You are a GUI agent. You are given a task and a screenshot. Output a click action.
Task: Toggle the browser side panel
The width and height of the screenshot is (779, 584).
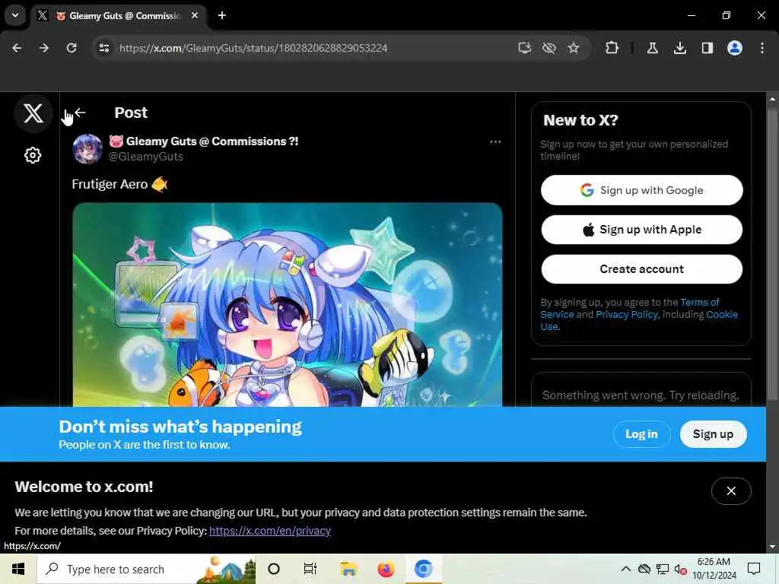pyautogui.click(x=707, y=48)
